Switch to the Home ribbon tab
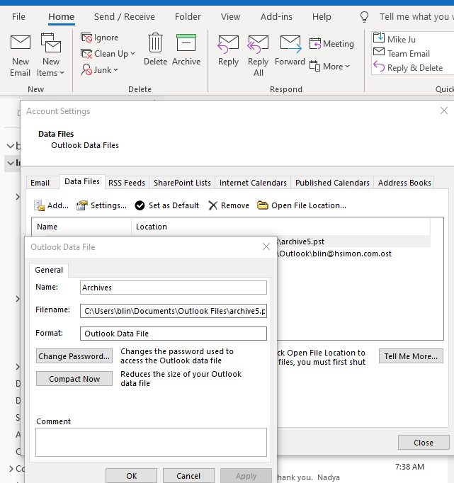 click(62, 16)
